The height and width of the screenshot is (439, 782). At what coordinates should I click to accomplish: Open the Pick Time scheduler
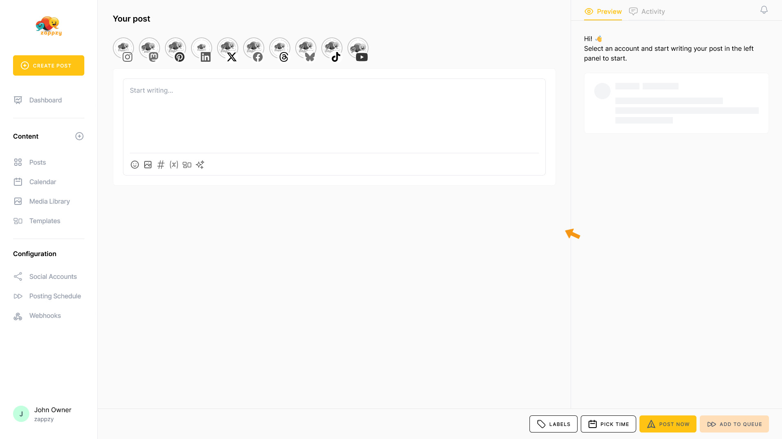pos(608,424)
